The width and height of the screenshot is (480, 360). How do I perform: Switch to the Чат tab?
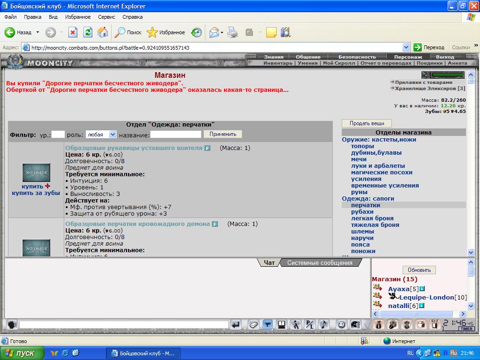[270, 262]
